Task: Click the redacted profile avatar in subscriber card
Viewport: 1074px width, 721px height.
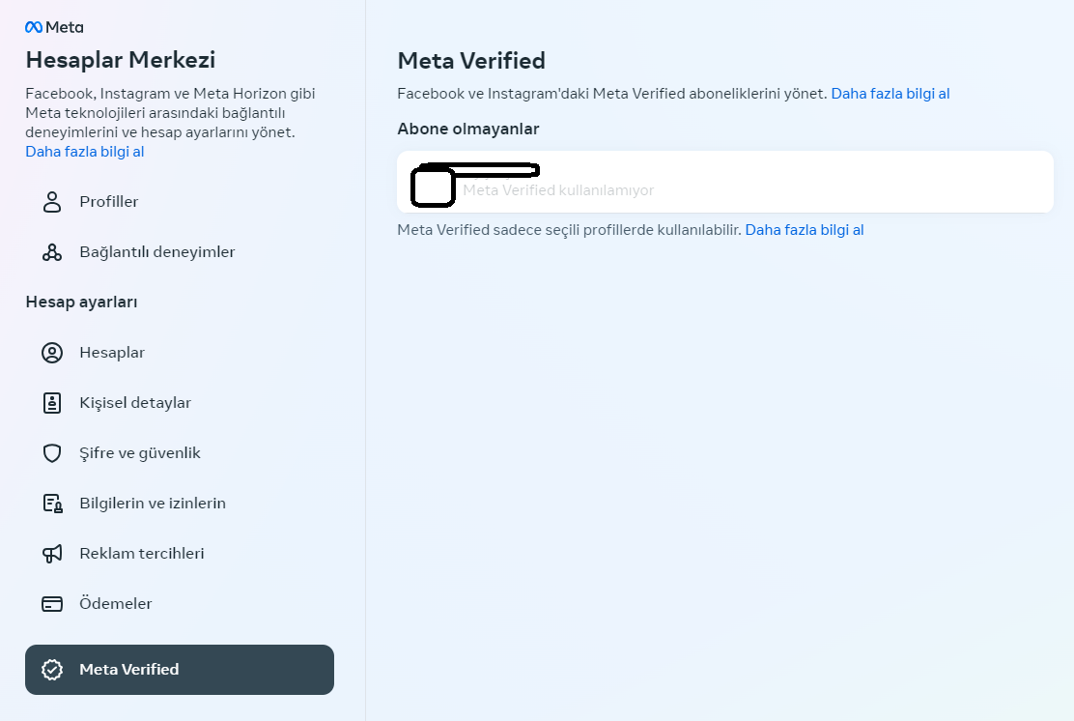Action: point(433,187)
